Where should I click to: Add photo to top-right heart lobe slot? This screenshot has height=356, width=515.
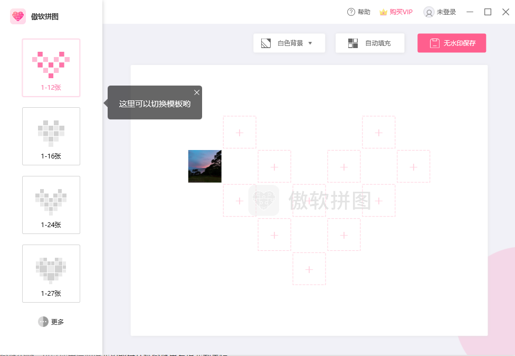(x=379, y=133)
